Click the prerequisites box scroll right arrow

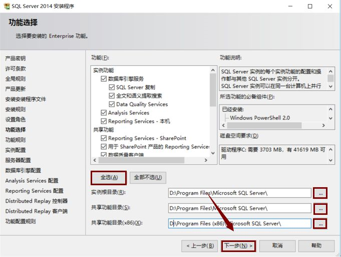pyautogui.click(x=323, y=125)
